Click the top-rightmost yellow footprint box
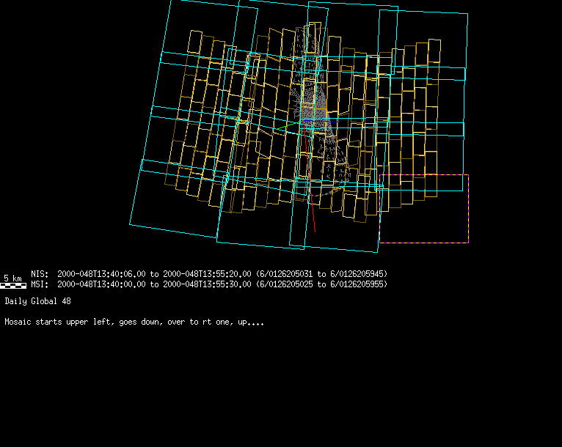The height and width of the screenshot is (447, 562). [434, 51]
